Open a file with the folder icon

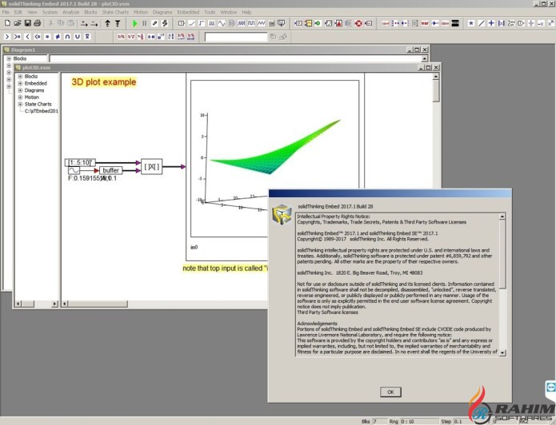pos(17,24)
